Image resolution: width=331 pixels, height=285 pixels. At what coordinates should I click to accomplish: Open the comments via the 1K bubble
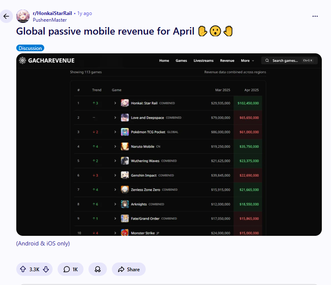(71, 269)
